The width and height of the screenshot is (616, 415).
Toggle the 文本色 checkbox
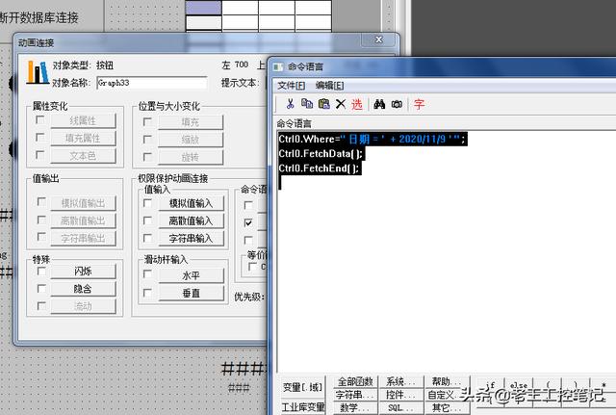pyautogui.click(x=40, y=155)
